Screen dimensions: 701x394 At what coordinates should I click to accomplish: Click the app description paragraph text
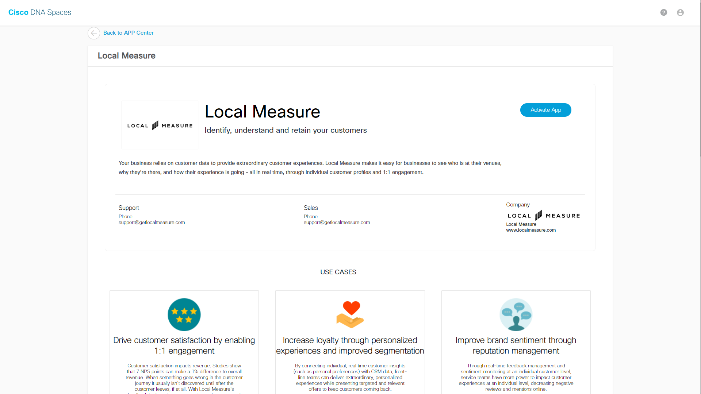tap(310, 168)
